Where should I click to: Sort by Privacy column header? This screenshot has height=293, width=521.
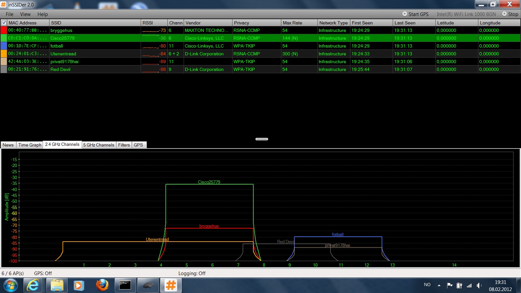tap(257, 23)
